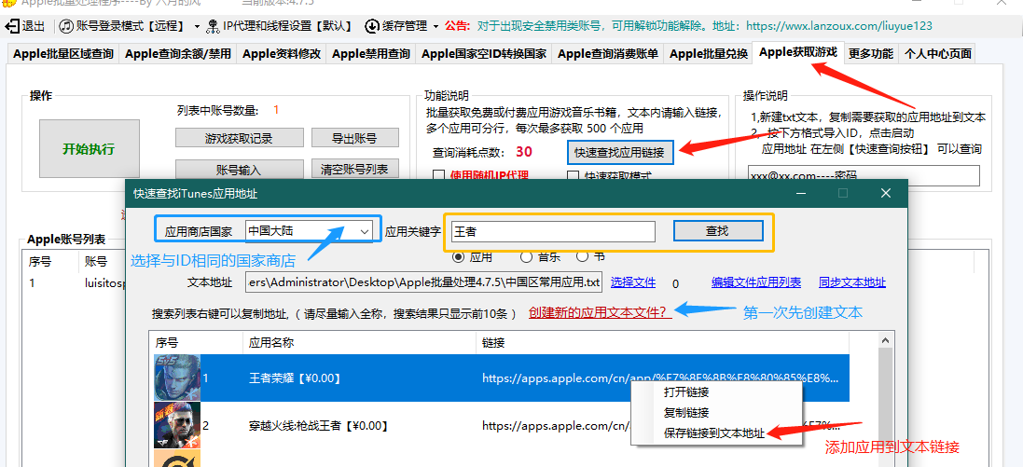Viewport: 1023px width, 467px height.
Task: Click the download icon beside 缓存管理
Action: (x=372, y=27)
